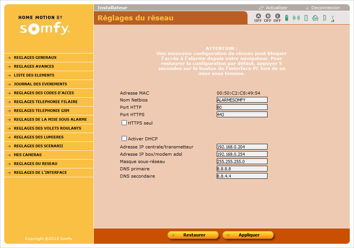Focus the Nom Netbios input field
Image resolution: width=354 pixels, height=248 pixels.
(x=242, y=100)
